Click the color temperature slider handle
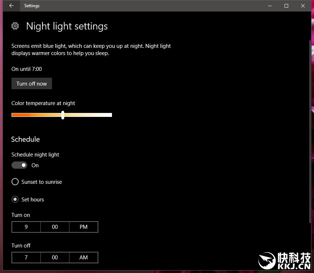314x273 pixels. [x=63, y=115]
